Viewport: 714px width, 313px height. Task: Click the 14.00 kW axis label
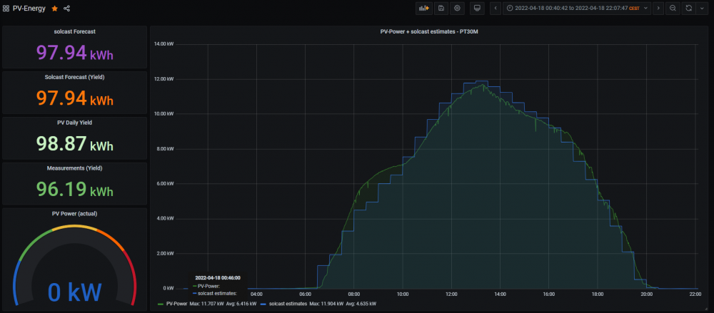pos(164,44)
